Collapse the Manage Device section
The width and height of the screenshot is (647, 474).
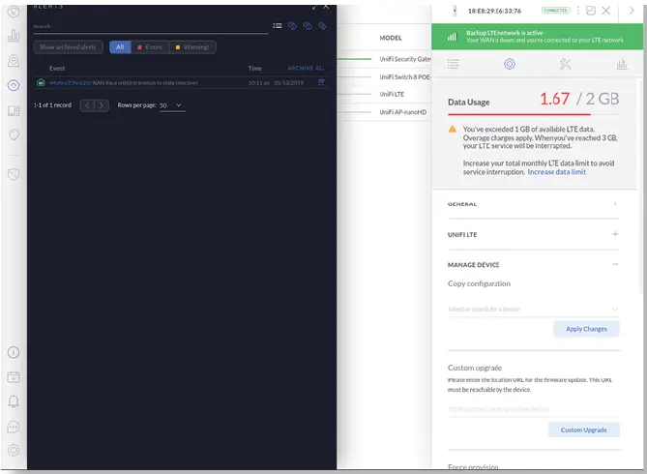(x=615, y=264)
